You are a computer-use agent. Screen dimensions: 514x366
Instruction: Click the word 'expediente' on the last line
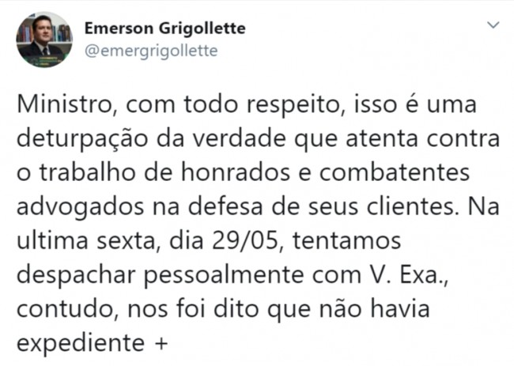tap(81, 343)
